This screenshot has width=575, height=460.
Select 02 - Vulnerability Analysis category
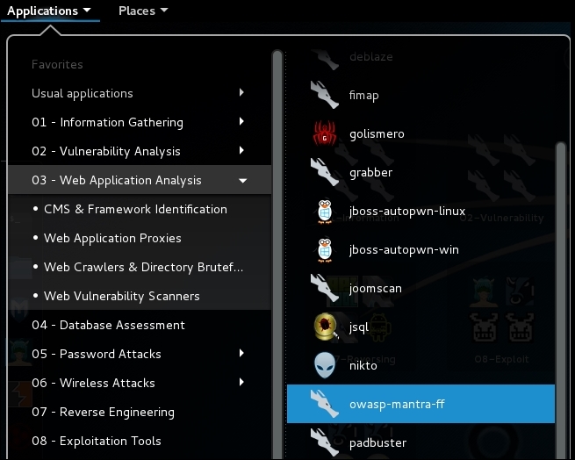[140, 151]
